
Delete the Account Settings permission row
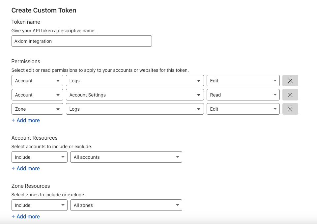click(x=290, y=95)
